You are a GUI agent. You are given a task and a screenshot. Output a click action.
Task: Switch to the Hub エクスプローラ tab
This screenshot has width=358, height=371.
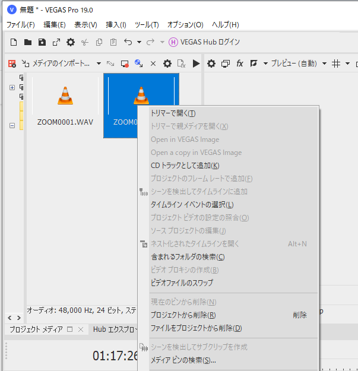point(115,329)
